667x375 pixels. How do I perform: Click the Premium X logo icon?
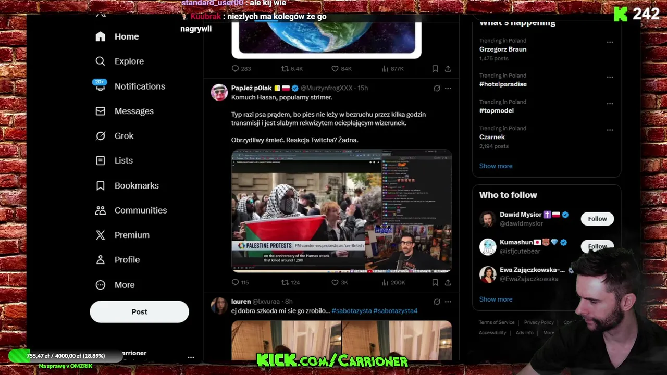pos(101,235)
